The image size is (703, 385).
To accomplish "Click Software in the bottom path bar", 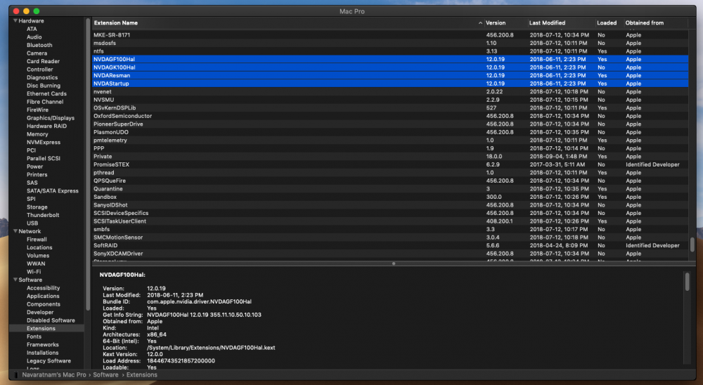I will point(106,374).
